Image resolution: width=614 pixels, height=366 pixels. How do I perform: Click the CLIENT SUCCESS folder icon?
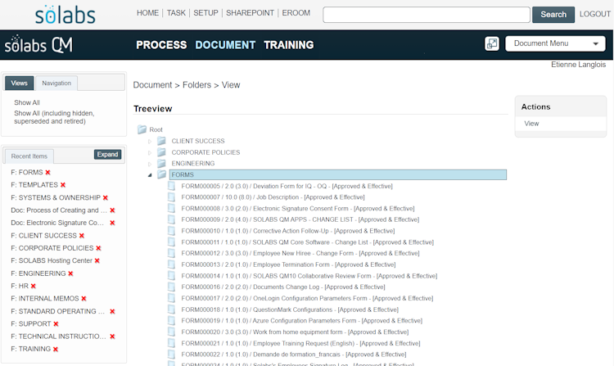(x=161, y=141)
